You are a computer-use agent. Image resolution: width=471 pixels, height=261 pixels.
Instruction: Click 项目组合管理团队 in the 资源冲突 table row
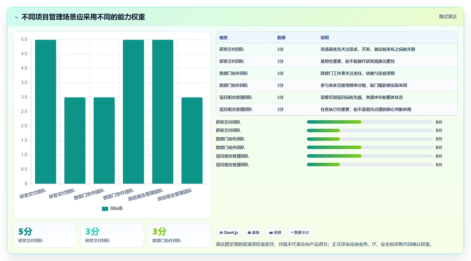tap(236, 98)
